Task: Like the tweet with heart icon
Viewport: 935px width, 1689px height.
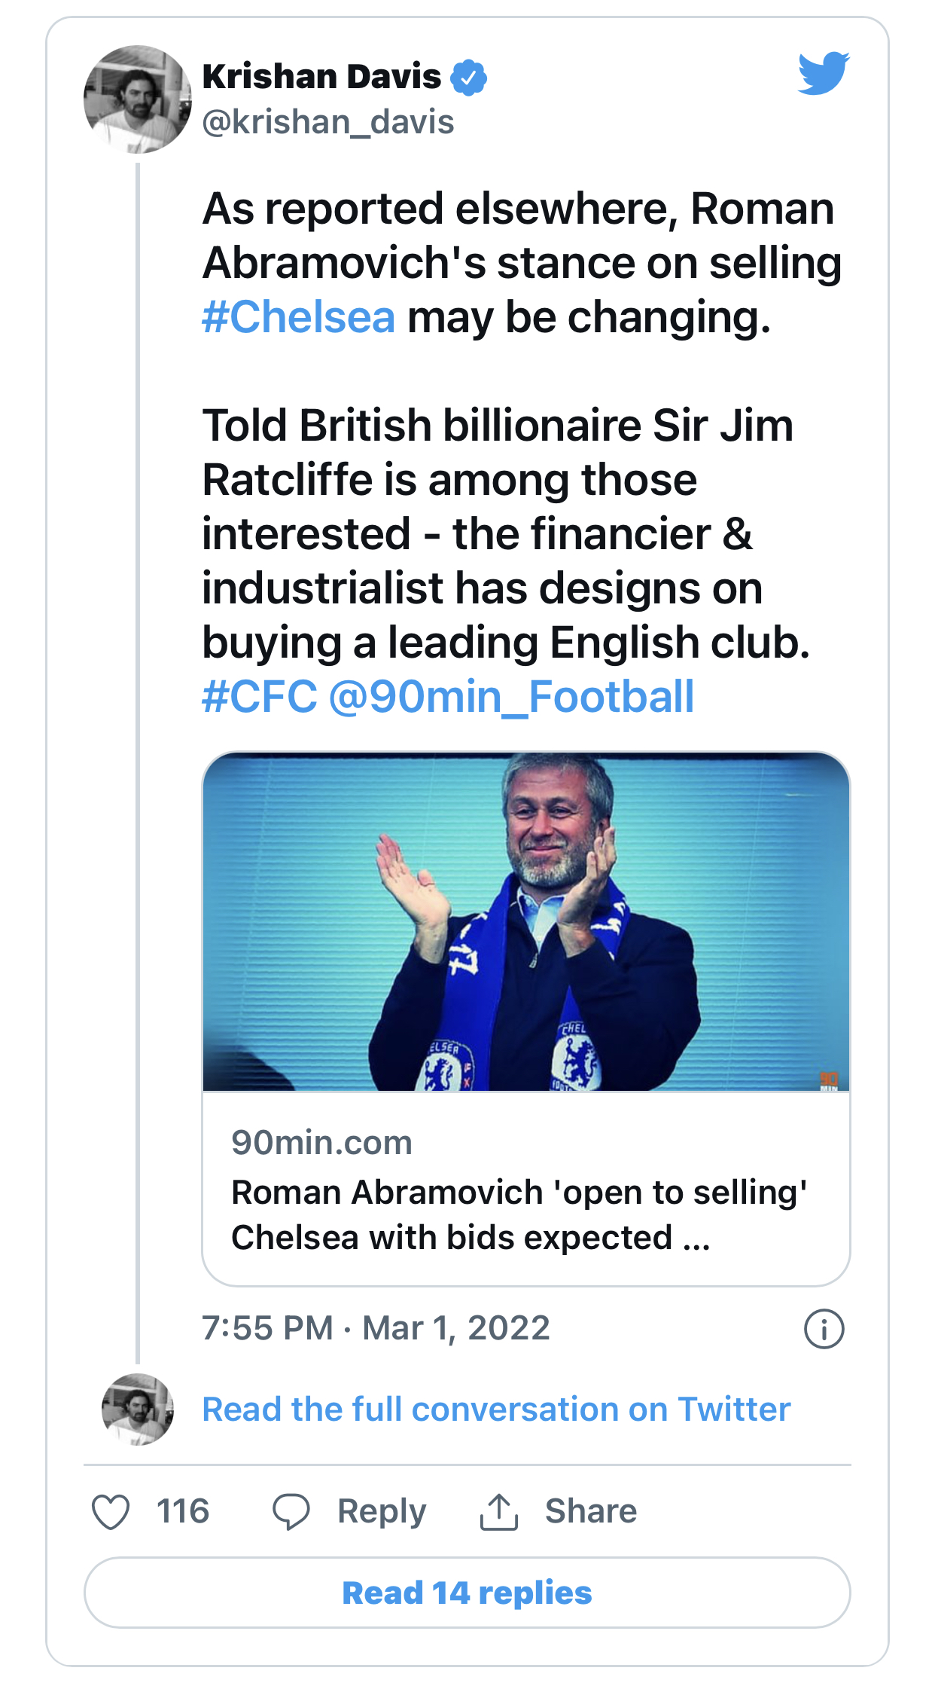Action: click(x=111, y=1512)
